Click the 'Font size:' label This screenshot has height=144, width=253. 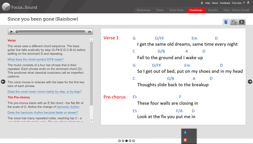(x=237, y=3)
